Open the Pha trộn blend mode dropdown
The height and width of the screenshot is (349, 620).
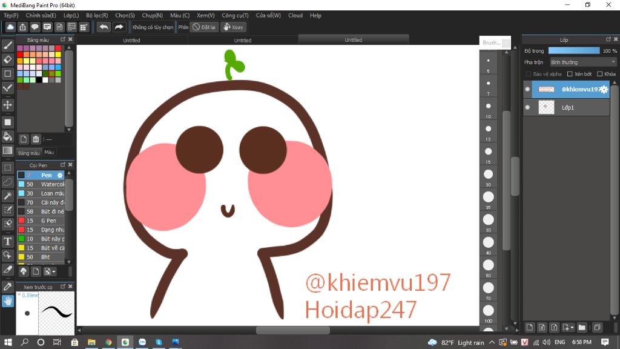pyautogui.click(x=583, y=62)
